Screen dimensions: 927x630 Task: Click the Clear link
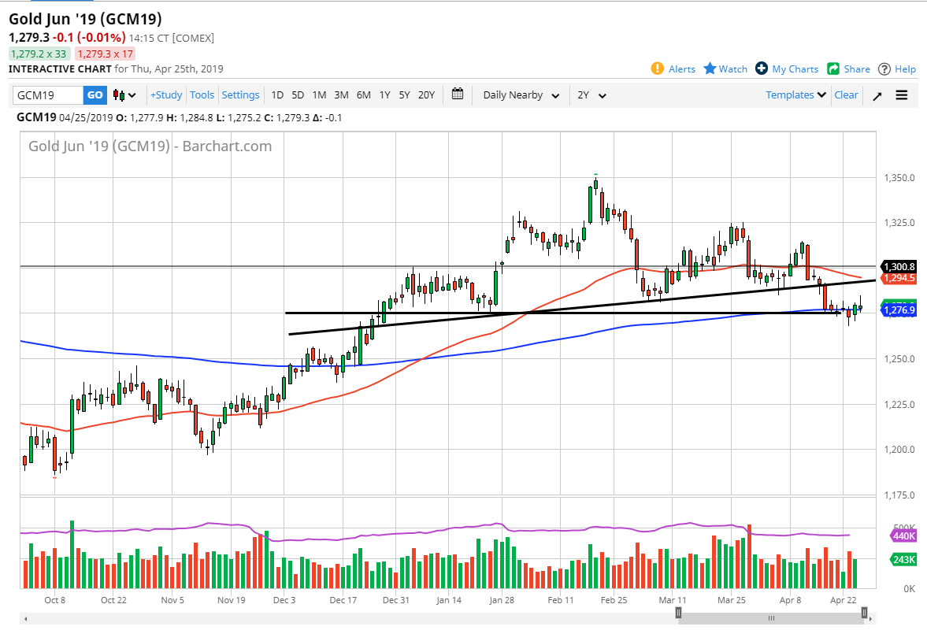(x=846, y=94)
